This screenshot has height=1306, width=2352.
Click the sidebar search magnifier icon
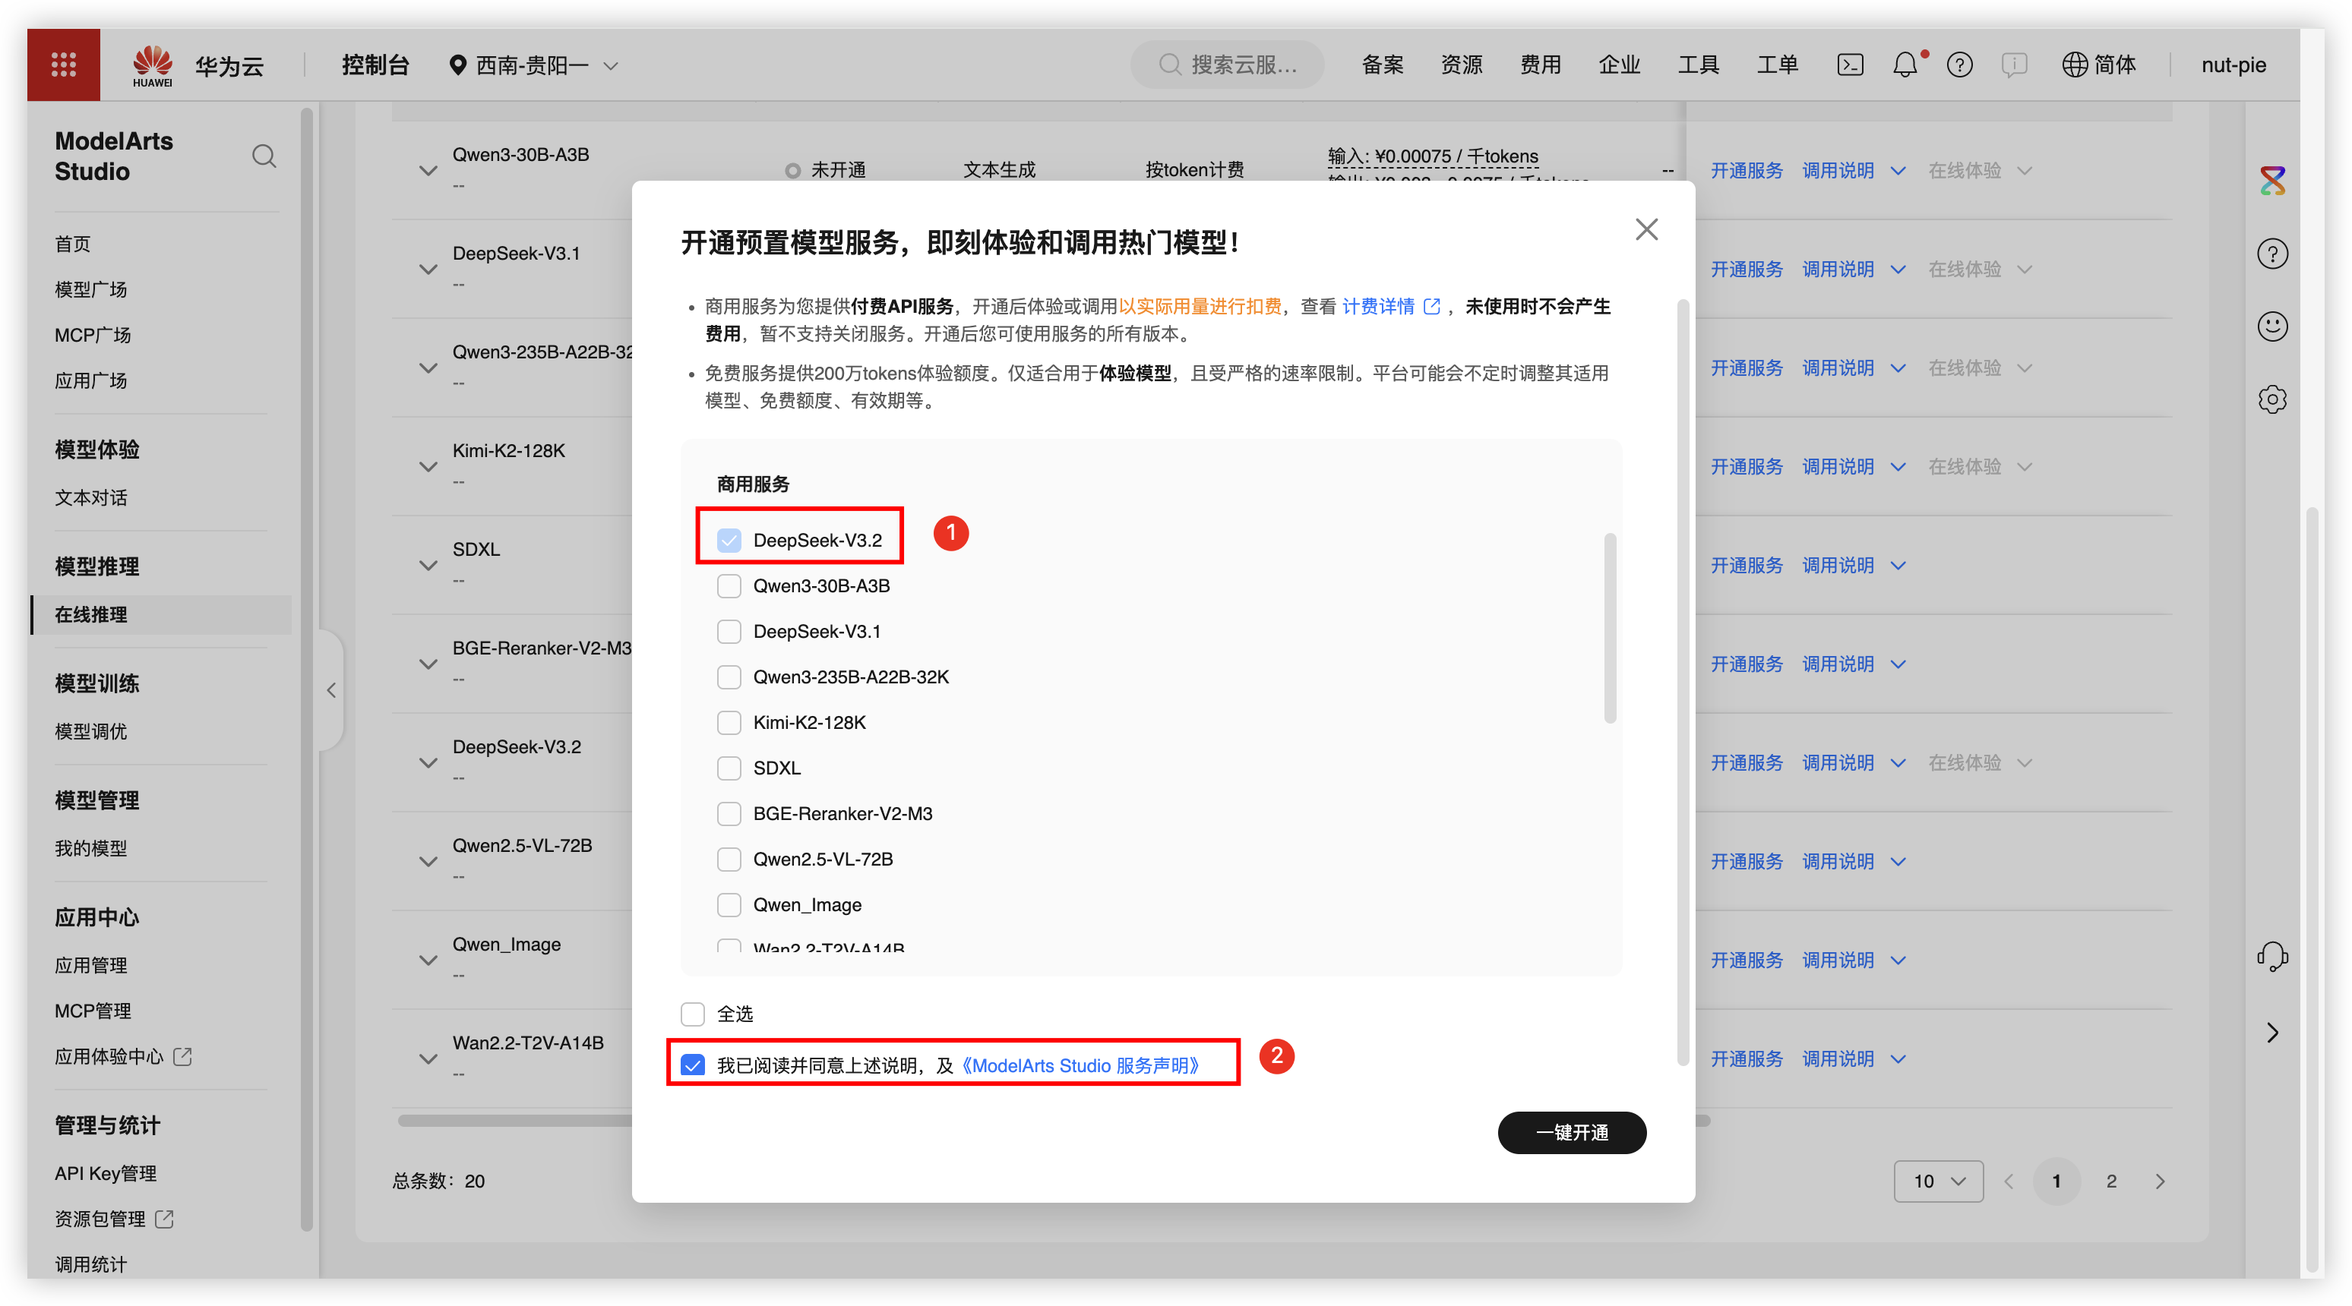[x=264, y=156]
